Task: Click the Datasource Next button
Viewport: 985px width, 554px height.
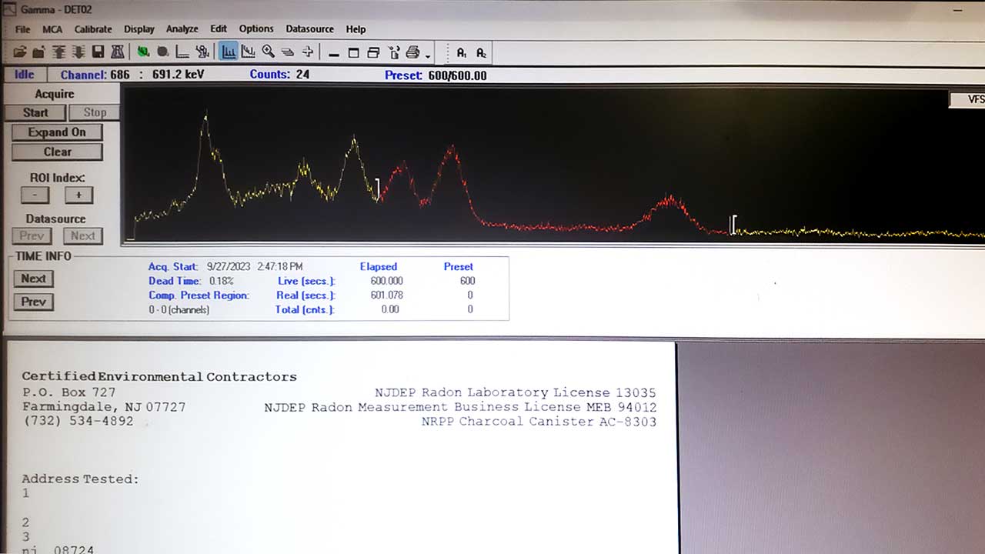Action: (x=82, y=236)
